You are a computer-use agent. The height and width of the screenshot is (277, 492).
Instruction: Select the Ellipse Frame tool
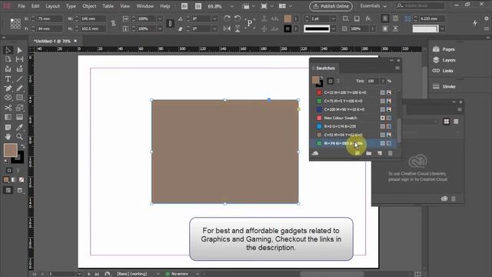(x=8, y=98)
